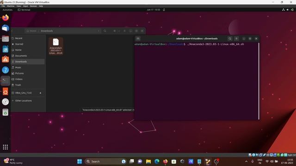
Task: Open the Terminal app menu in top bar
Action: click(24, 10)
